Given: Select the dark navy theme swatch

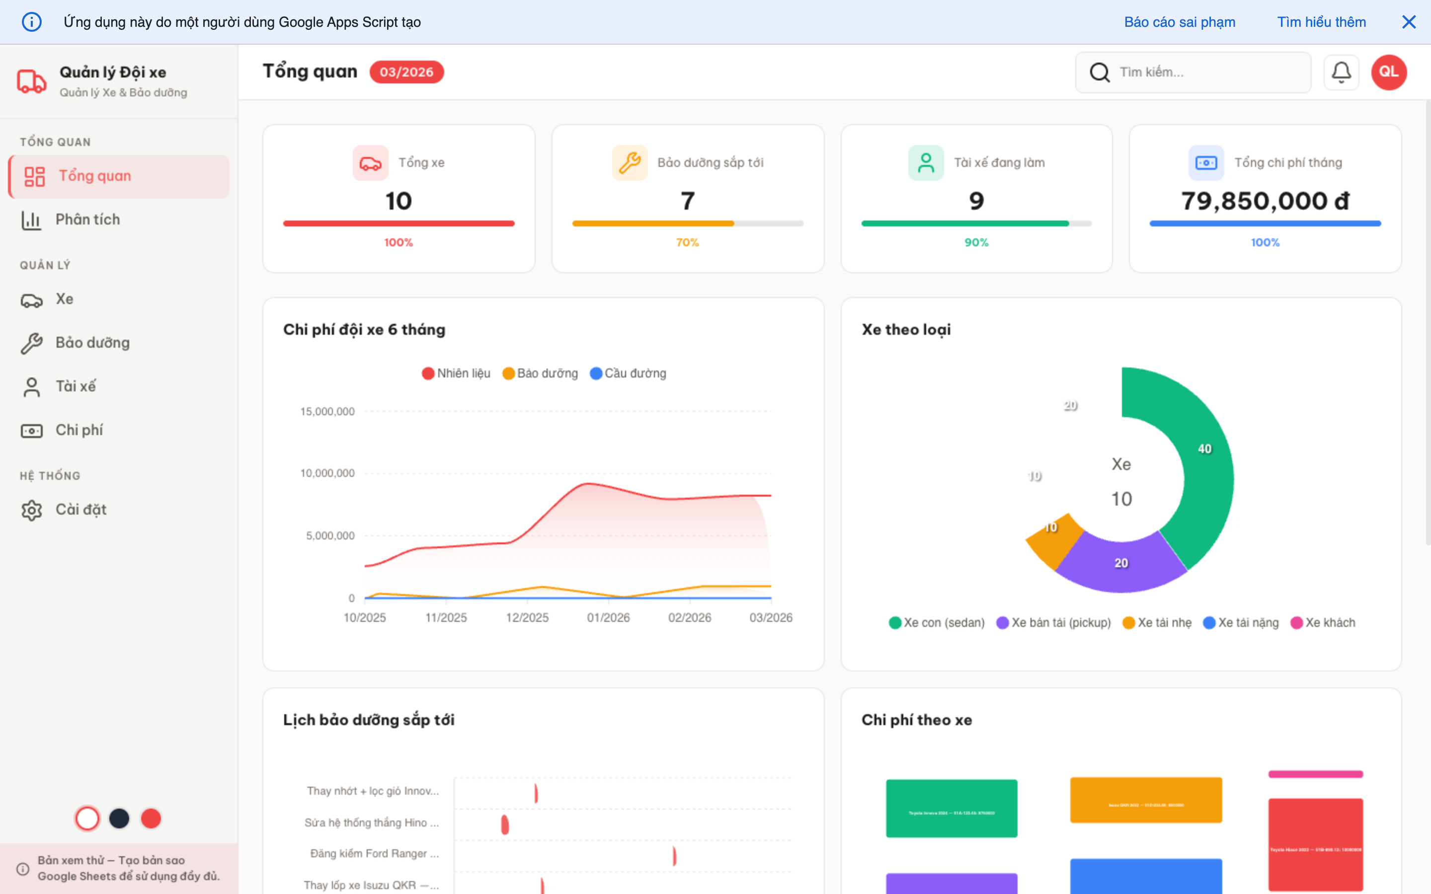Looking at the screenshot, I should point(119,819).
